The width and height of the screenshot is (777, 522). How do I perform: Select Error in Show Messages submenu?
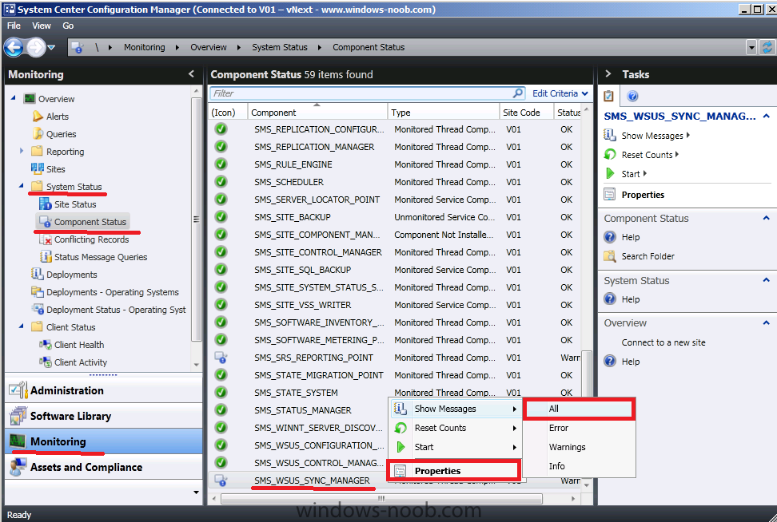tap(579, 428)
